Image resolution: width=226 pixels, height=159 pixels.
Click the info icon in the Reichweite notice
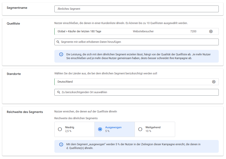[61, 144]
